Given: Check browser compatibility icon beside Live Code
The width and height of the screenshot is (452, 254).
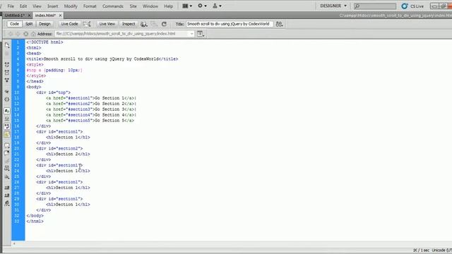Looking at the screenshot, I should (x=87, y=24).
